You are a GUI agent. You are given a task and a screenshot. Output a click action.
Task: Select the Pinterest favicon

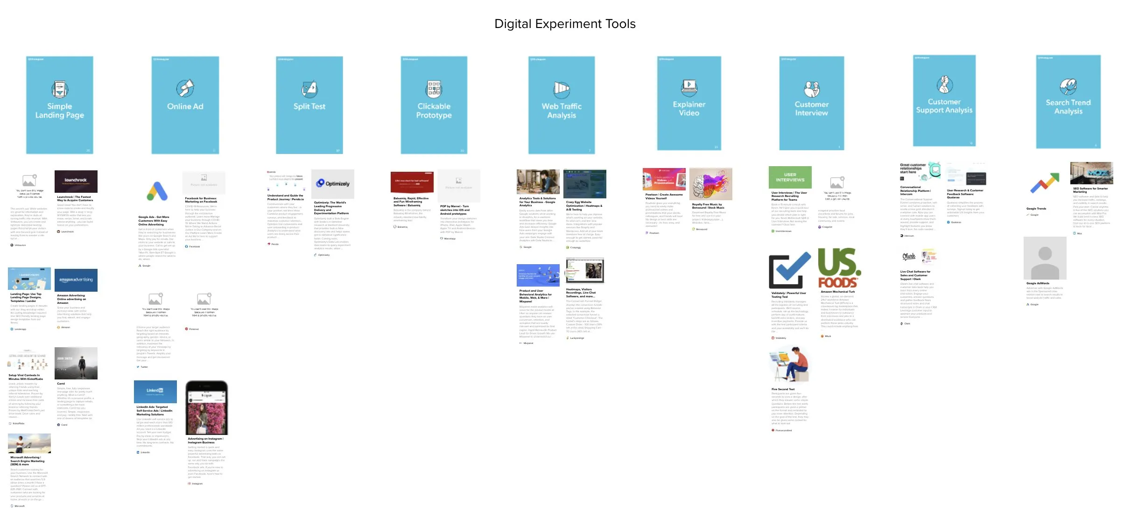click(187, 329)
